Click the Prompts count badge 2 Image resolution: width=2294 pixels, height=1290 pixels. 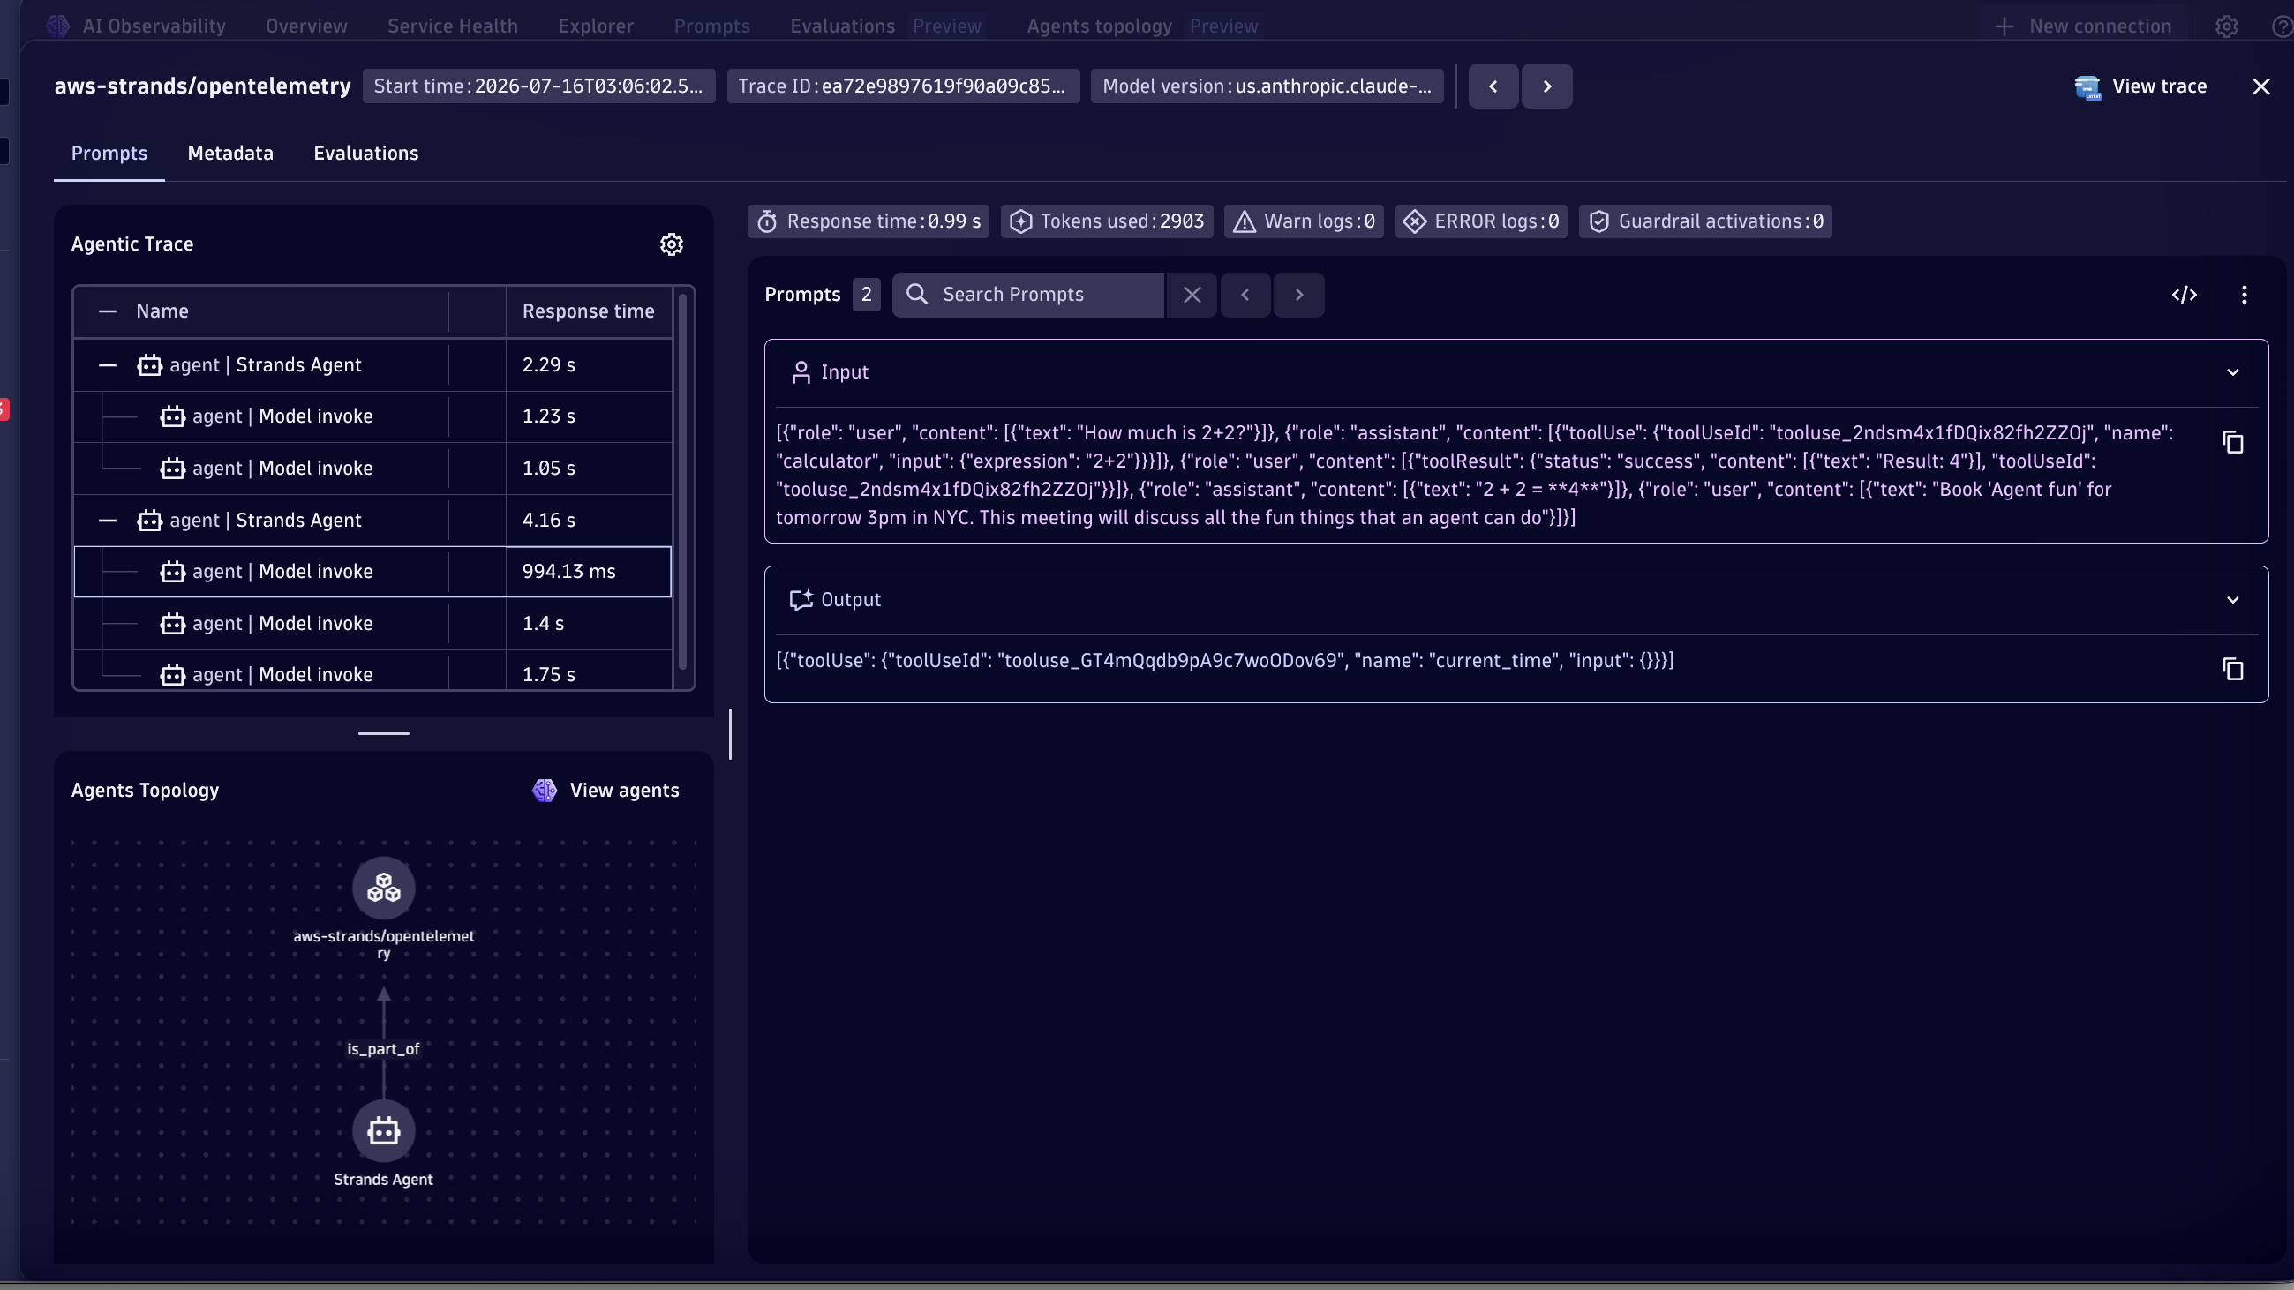867,295
